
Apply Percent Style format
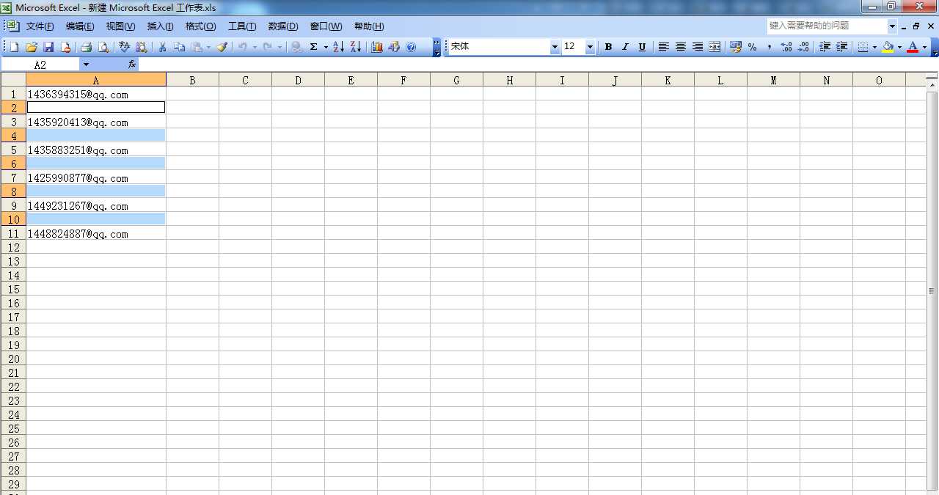tap(753, 47)
